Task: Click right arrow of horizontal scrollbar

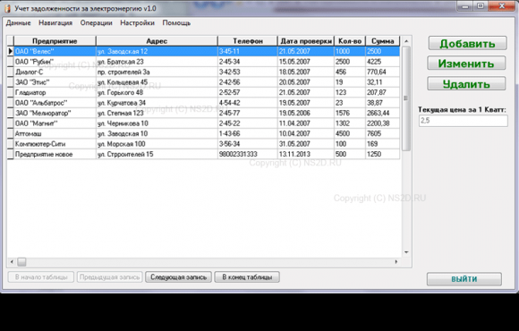Action: click(396, 262)
